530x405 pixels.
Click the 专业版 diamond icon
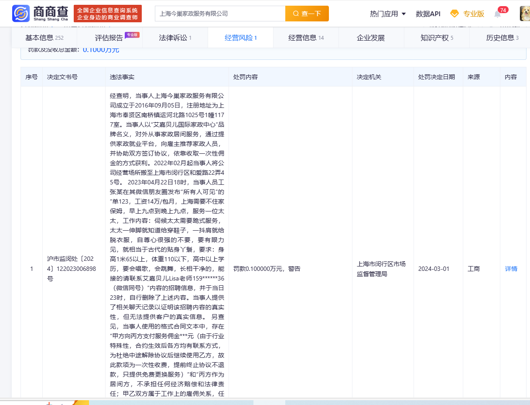pyautogui.click(x=455, y=14)
